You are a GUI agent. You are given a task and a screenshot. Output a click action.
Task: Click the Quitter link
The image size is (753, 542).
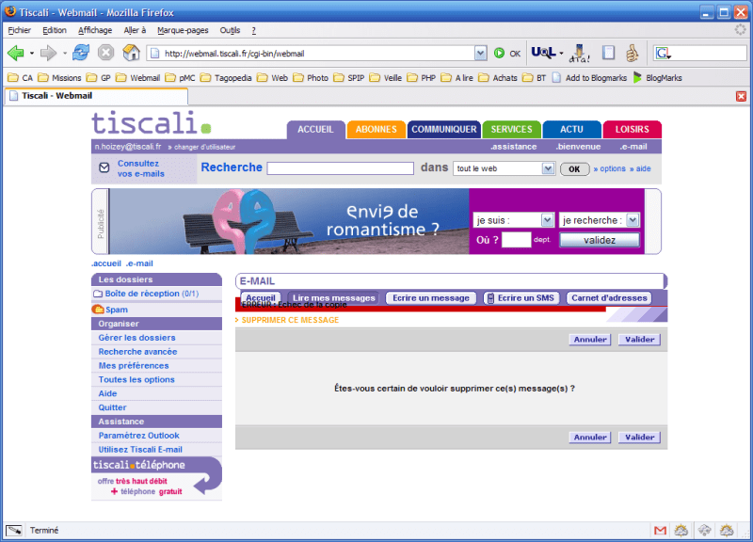[x=112, y=407]
